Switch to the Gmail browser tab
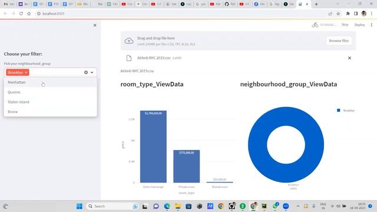The height and width of the screenshot is (212, 377). (8, 4)
